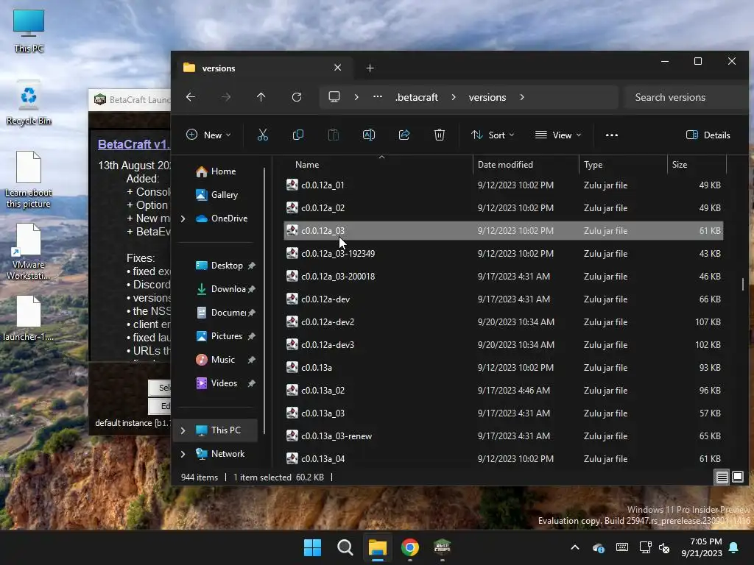Viewport: 754px width, 565px height.
Task: Open Gallery in navigation pane
Action: (x=217, y=194)
